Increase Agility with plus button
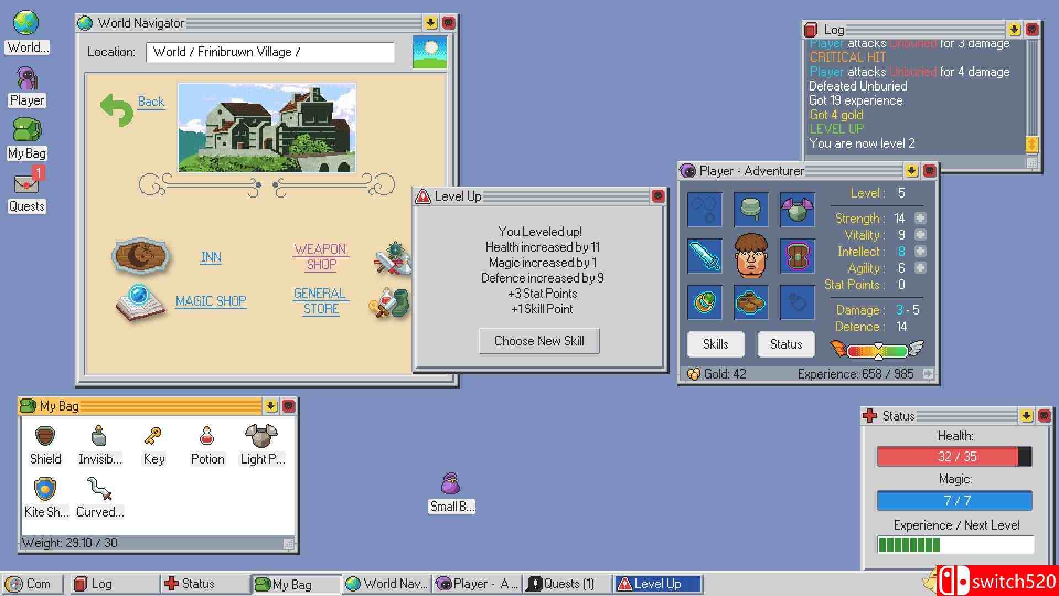1059x596 pixels. [x=920, y=268]
